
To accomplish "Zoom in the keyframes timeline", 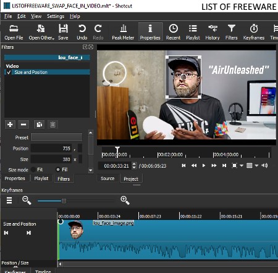I will [x=125, y=200].
